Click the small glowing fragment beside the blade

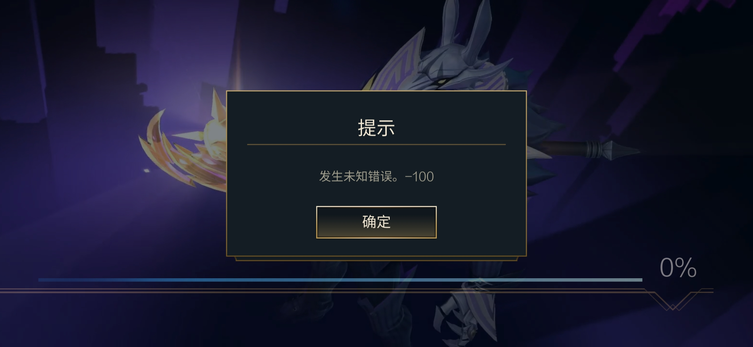146,171
